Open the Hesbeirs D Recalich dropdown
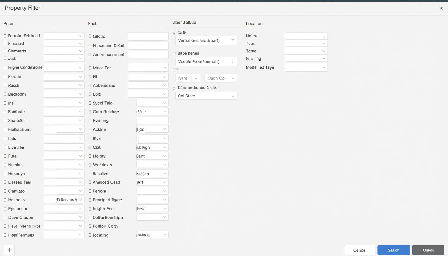 tap(64, 200)
